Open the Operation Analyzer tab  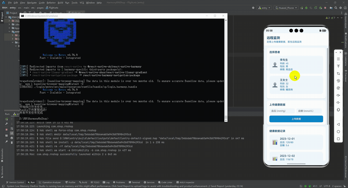(x=50, y=182)
